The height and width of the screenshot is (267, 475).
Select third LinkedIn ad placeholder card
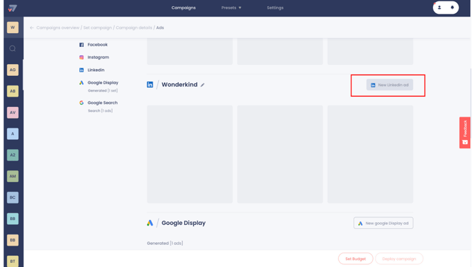[x=370, y=154]
